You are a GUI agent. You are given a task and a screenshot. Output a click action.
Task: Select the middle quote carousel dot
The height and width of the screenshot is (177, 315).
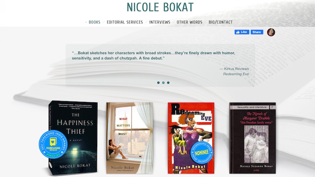tap(163, 83)
